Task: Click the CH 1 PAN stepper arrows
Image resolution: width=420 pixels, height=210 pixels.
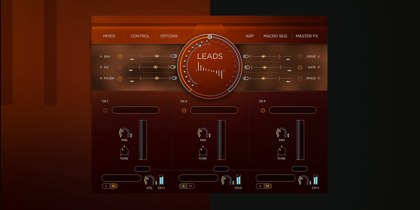Action: pyautogui.click(x=131, y=136)
